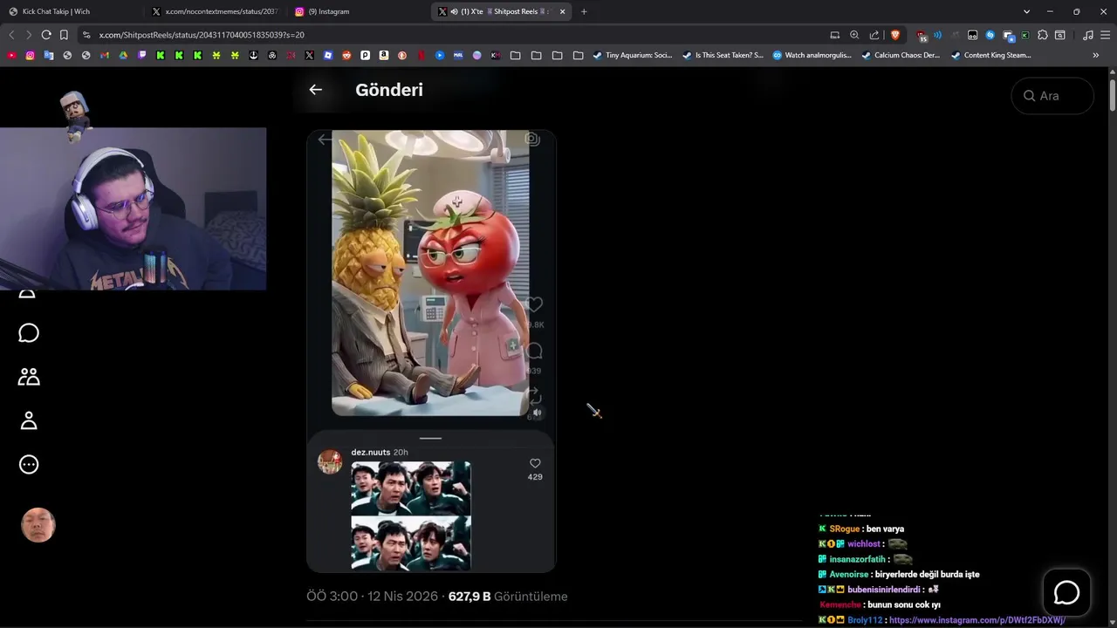
Task: Open the Reddit bookmark icon
Action: [346, 55]
